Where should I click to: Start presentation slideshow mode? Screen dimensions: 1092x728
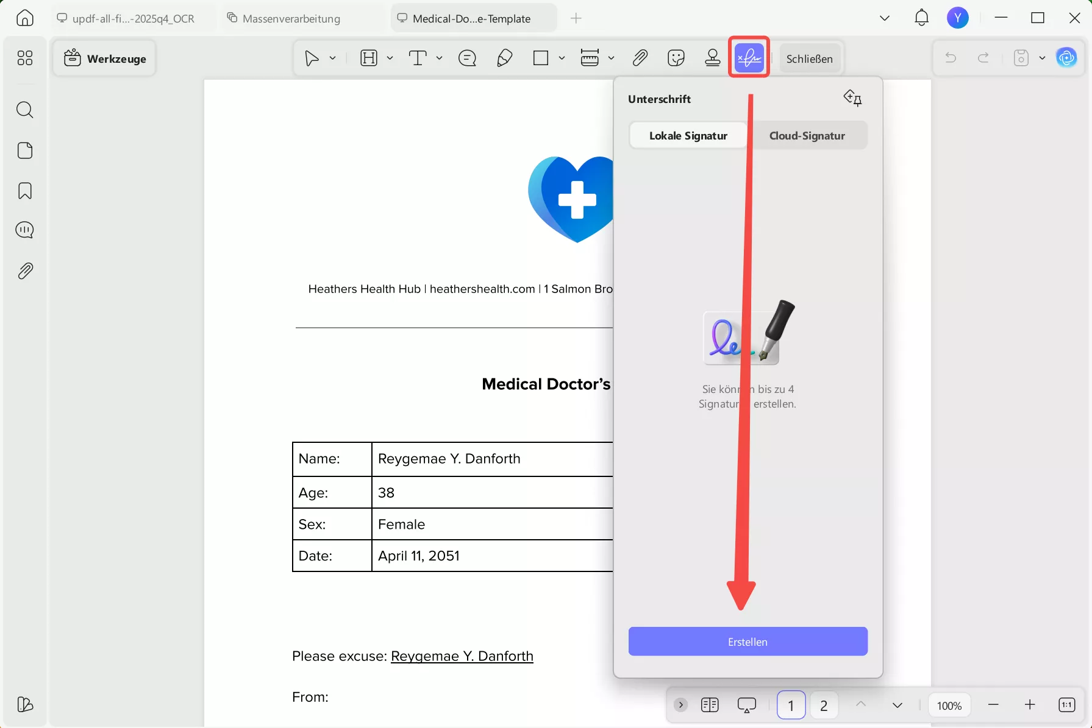(x=747, y=705)
